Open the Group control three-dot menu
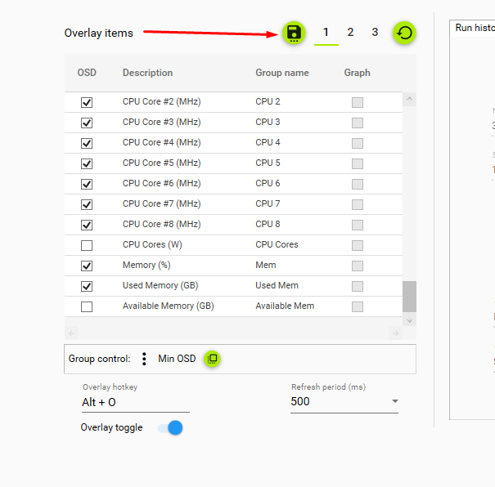 click(144, 359)
